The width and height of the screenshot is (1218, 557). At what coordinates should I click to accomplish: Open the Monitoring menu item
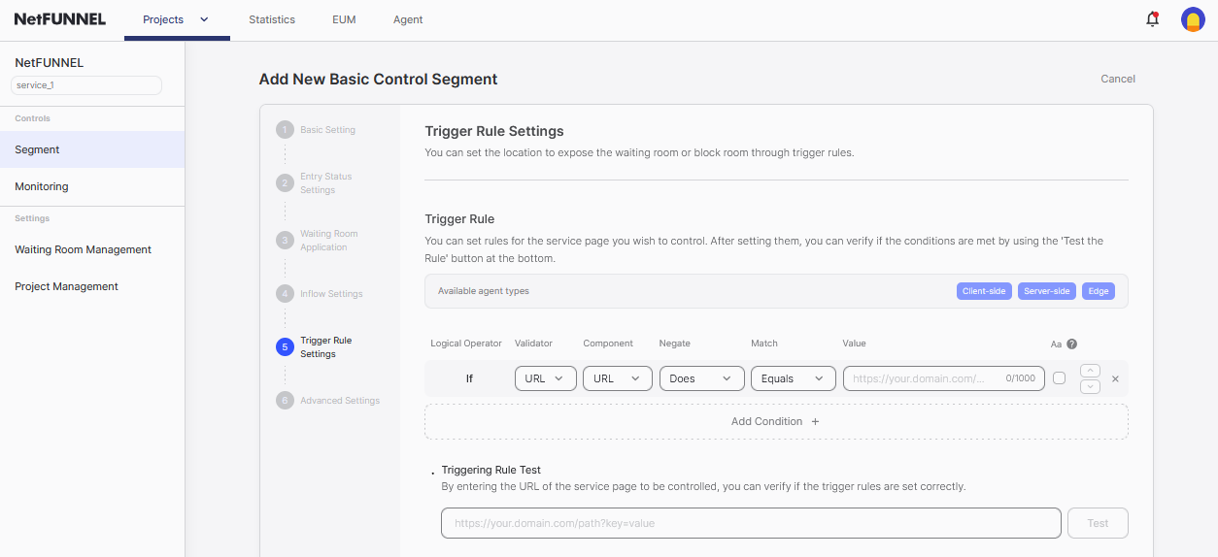point(42,186)
